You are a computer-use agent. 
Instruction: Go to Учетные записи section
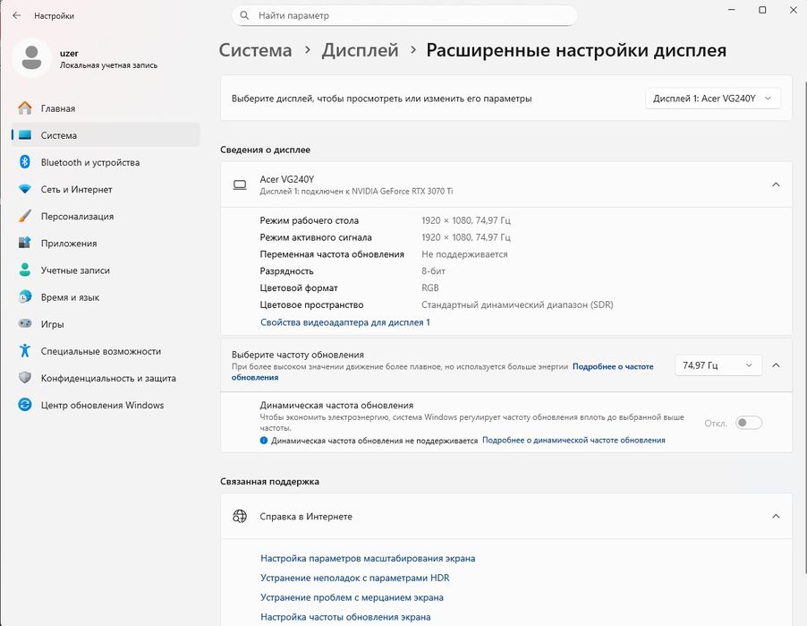coord(106,270)
